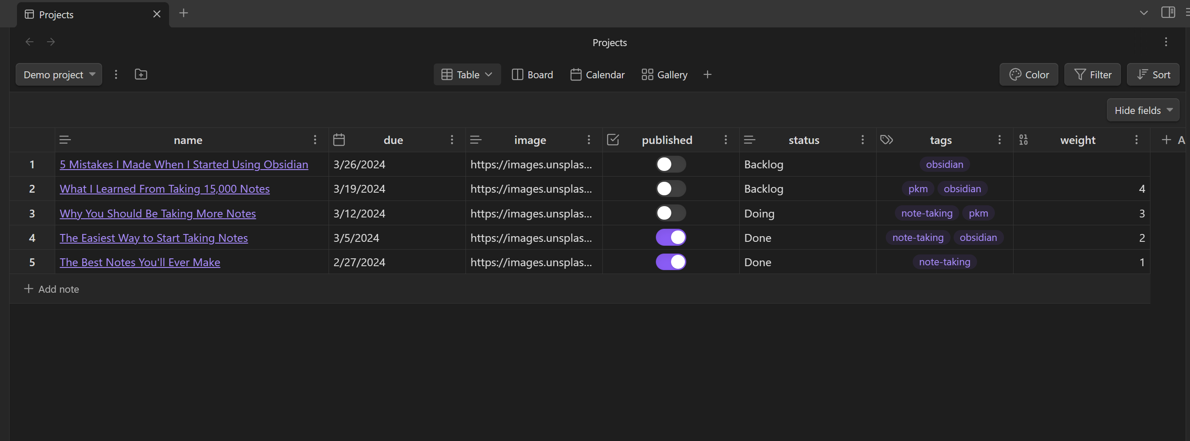Switch to the Calendar view
This screenshot has height=441, width=1190.
597,74
